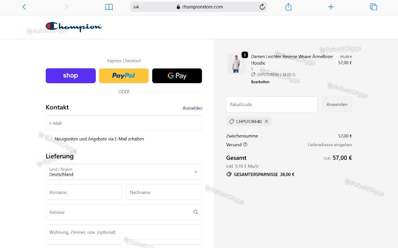Click the struck-through price 95,00 €

[x=346, y=57]
